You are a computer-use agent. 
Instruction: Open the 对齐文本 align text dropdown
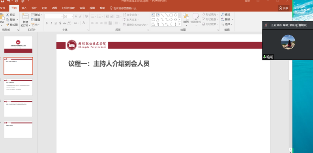[131, 20]
